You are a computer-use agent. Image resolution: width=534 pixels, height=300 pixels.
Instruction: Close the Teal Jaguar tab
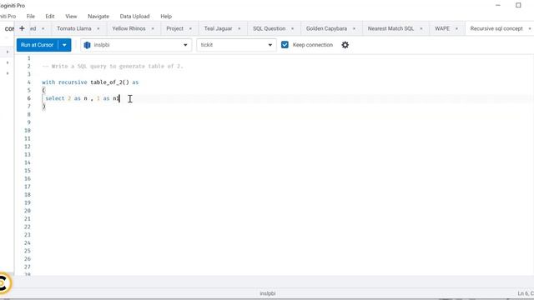pos(239,29)
